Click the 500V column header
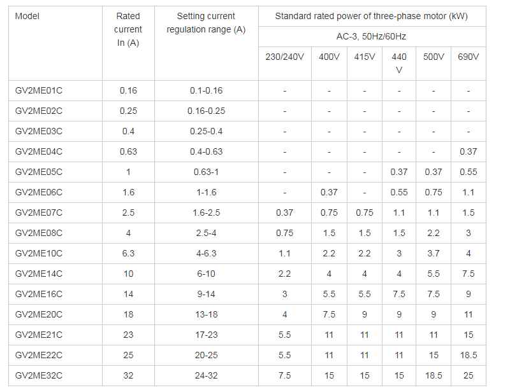The image size is (510, 390). [433, 57]
